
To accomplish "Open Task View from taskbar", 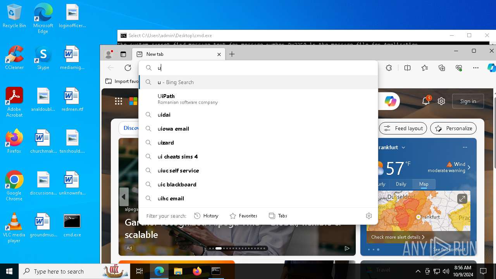I will click(x=139, y=271).
